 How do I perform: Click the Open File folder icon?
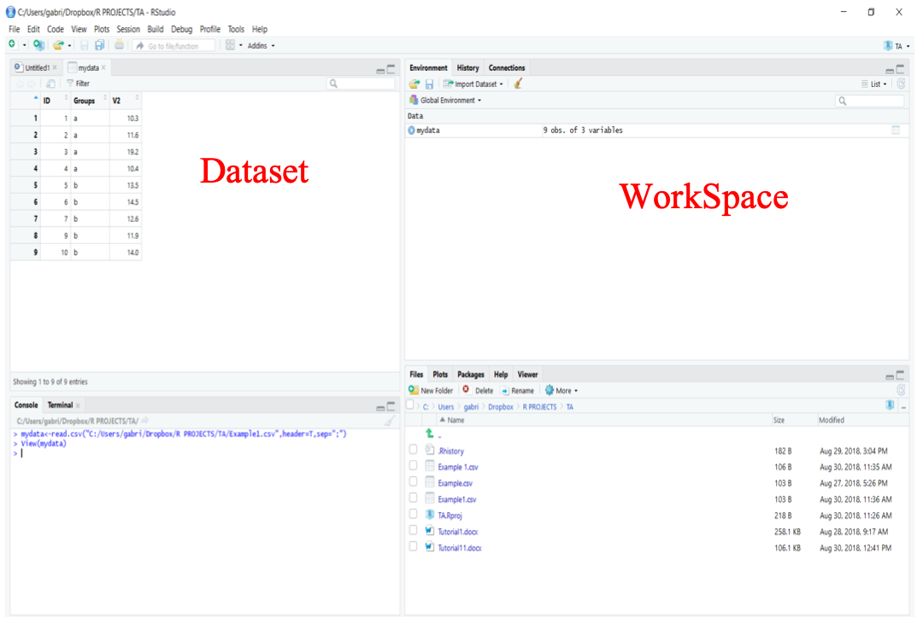click(x=57, y=45)
